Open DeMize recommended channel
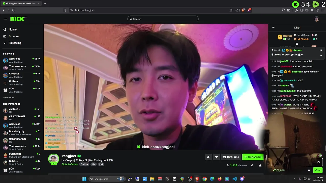The height and width of the screenshot is (183, 326). tap(22, 163)
